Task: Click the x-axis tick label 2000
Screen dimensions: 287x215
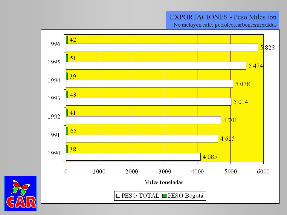Action: coord(132,171)
